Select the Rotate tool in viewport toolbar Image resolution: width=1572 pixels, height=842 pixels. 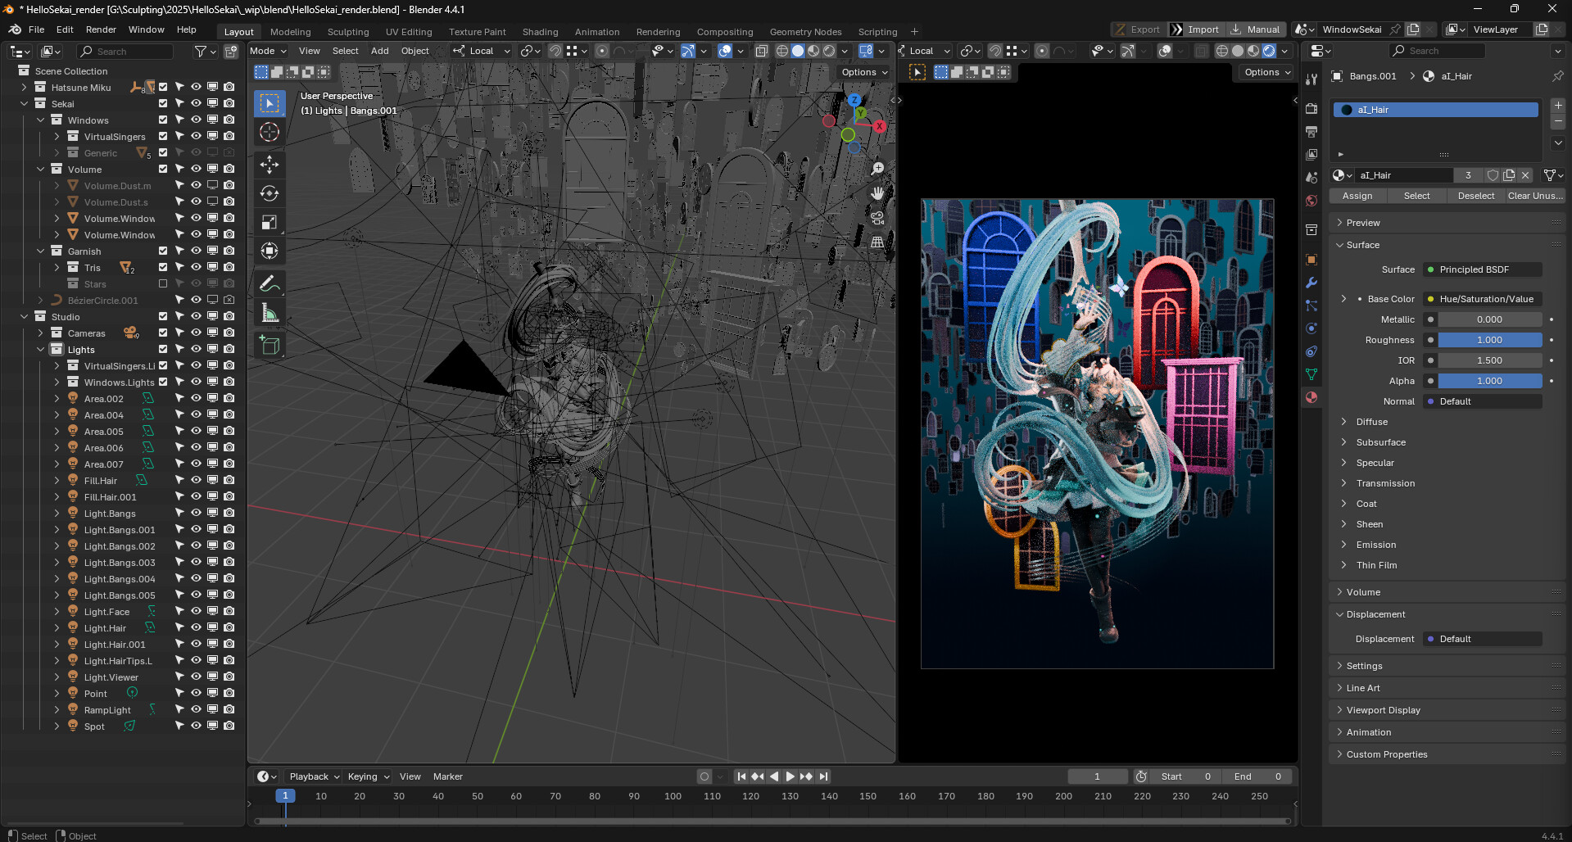coord(270,193)
